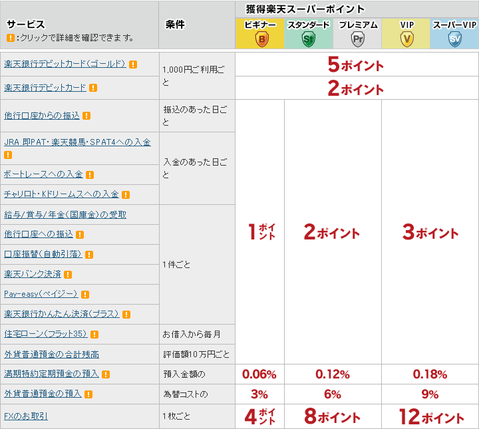
Task: Click the VIP rank V shield badge
Action: [406, 39]
